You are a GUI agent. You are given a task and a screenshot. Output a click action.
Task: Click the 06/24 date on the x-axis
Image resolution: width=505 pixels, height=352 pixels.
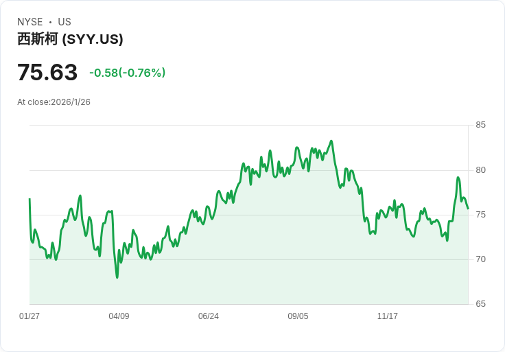click(209, 316)
